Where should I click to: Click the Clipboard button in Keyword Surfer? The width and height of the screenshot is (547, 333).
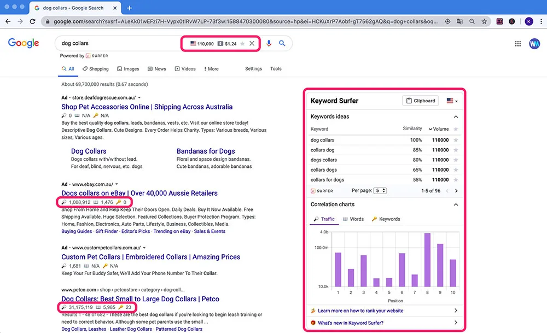pos(420,101)
